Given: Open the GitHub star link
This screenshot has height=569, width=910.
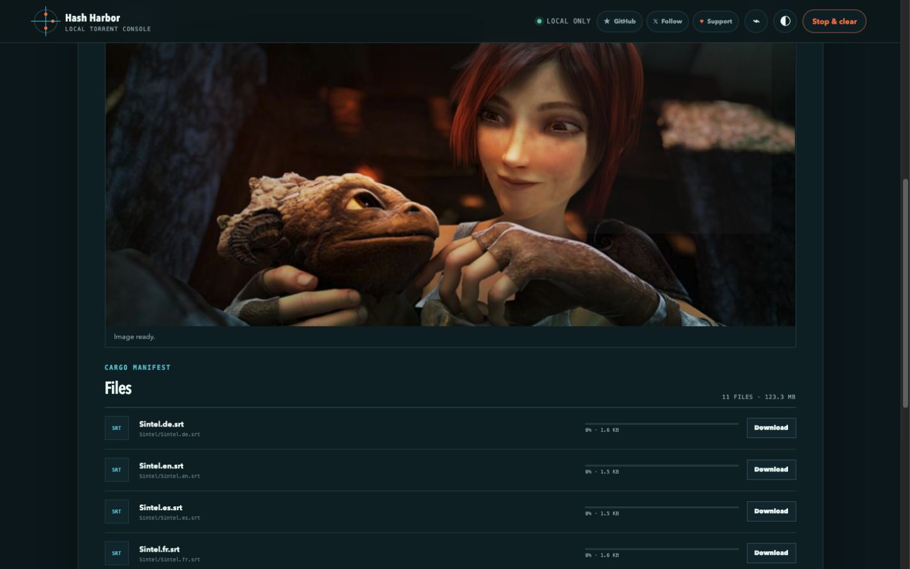Looking at the screenshot, I should 619,21.
